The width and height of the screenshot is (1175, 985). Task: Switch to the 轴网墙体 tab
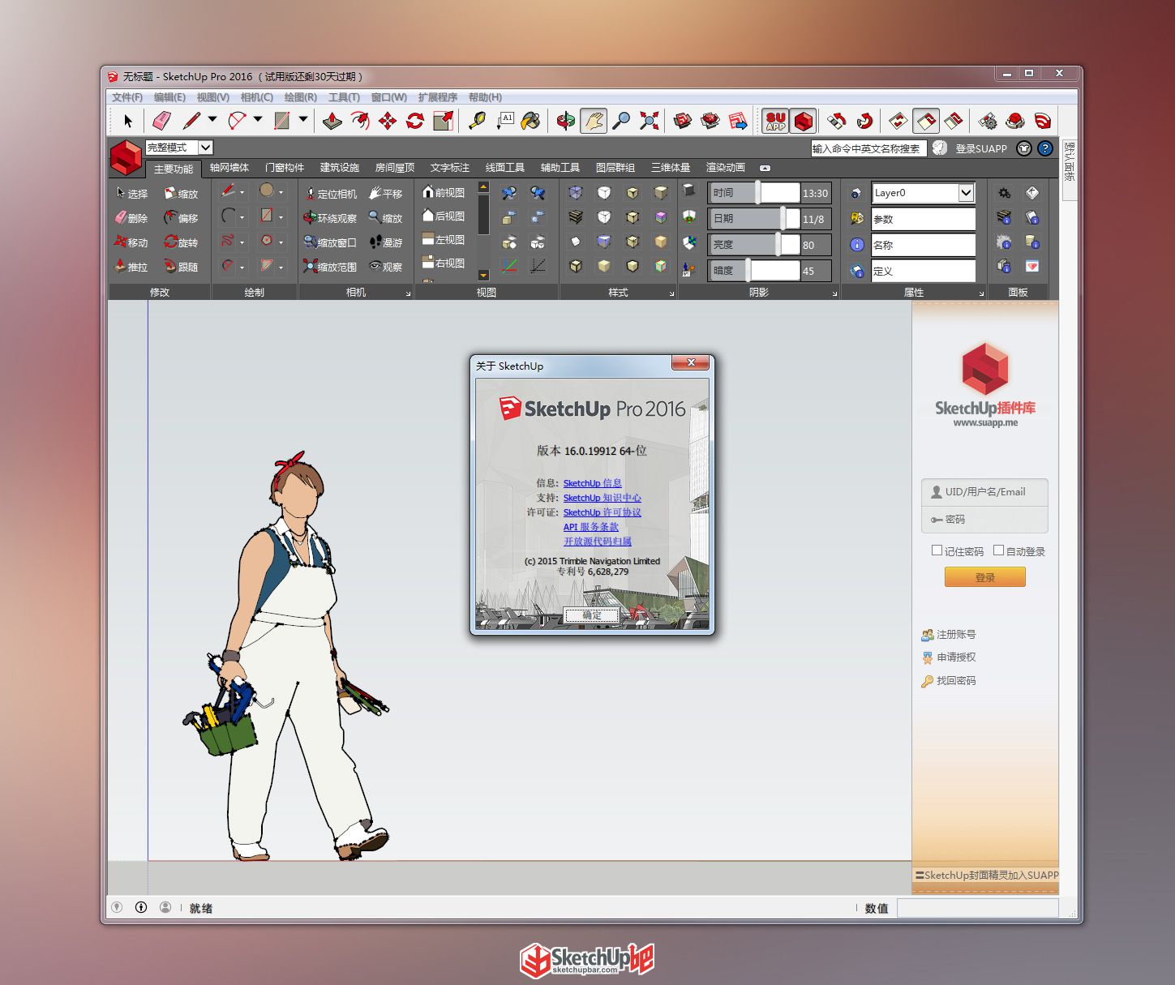coord(229,168)
